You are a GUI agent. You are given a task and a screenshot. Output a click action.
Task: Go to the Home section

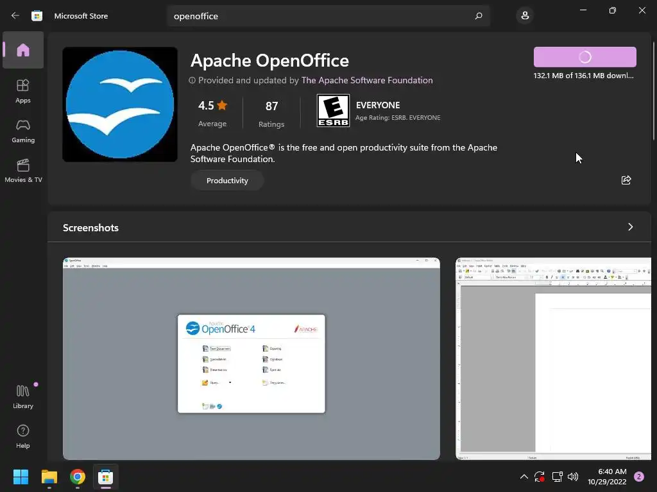click(23, 50)
